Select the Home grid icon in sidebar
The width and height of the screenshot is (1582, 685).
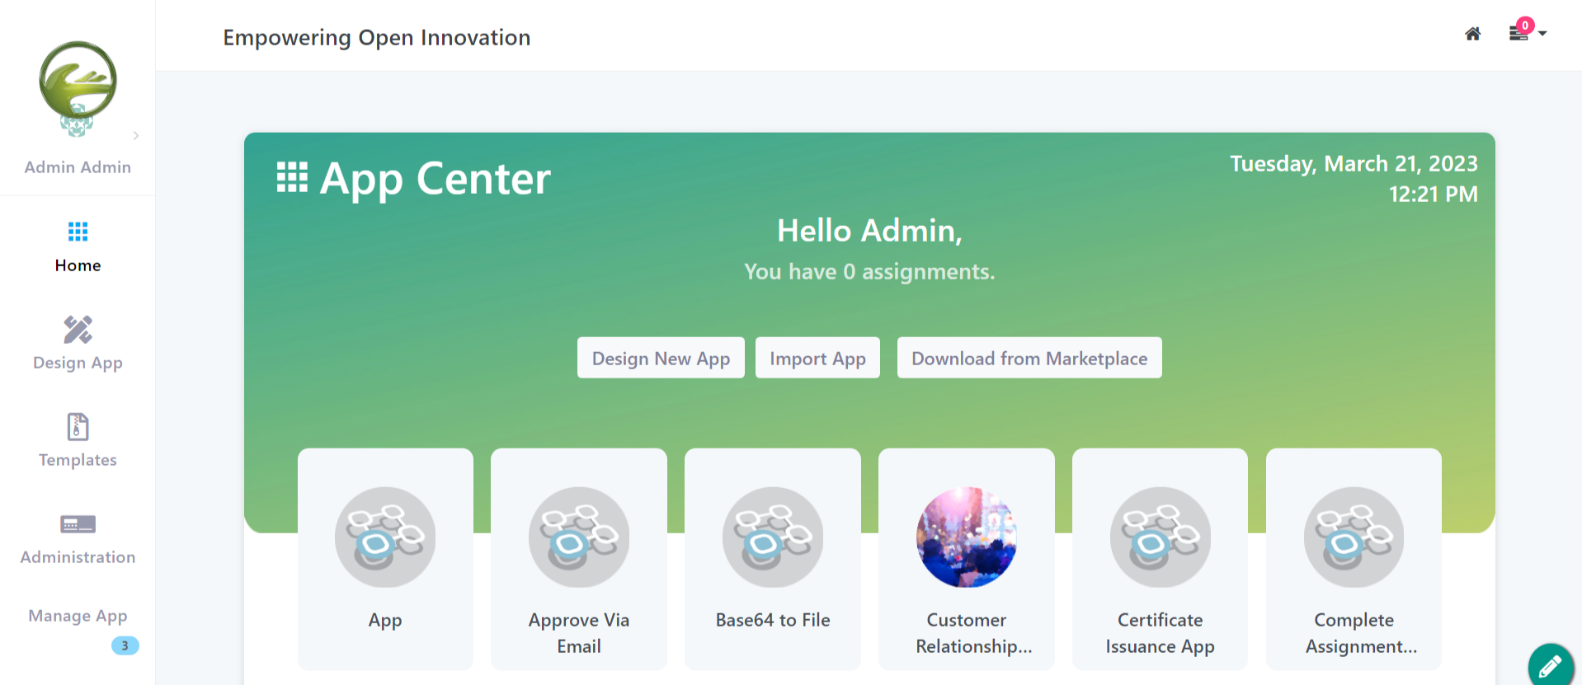click(x=78, y=232)
